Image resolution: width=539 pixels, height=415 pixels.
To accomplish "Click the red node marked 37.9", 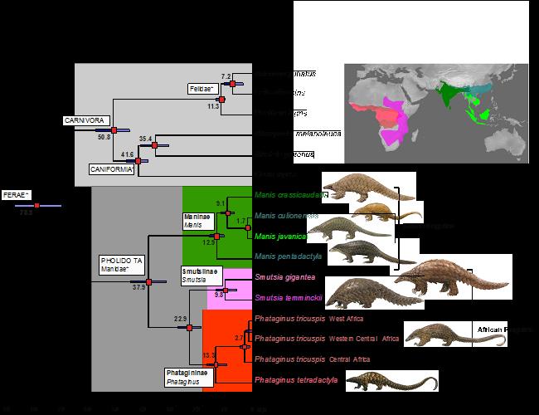I will (x=148, y=283).
